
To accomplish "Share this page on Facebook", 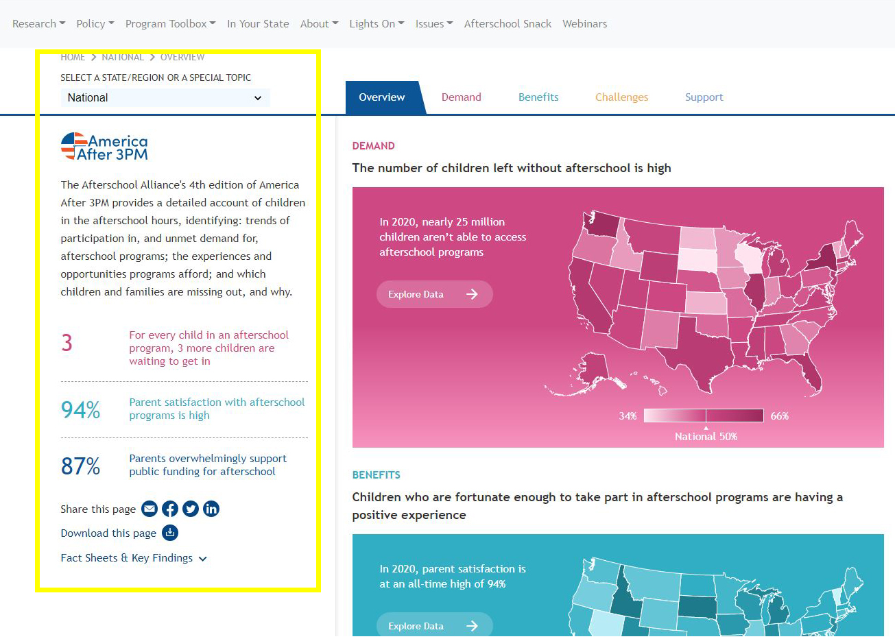I will 170,509.
